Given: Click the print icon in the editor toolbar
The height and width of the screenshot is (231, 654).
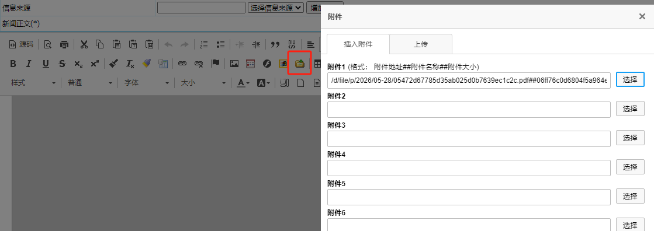Looking at the screenshot, I should coord(64,44).
